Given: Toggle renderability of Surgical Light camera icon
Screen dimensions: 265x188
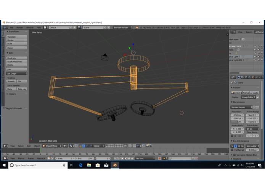Looking at the screenshot, I should (262, 57).
